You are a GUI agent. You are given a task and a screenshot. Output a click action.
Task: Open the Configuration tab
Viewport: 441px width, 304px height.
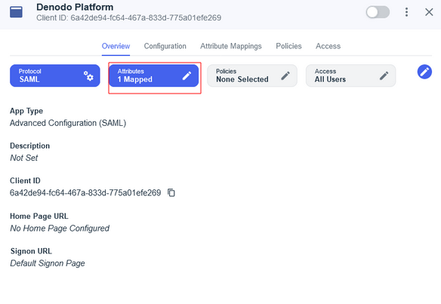coord(165,46)
